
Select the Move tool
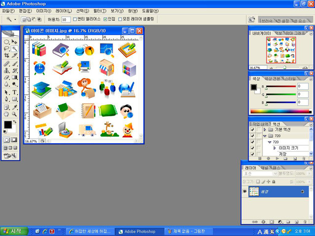14,42
